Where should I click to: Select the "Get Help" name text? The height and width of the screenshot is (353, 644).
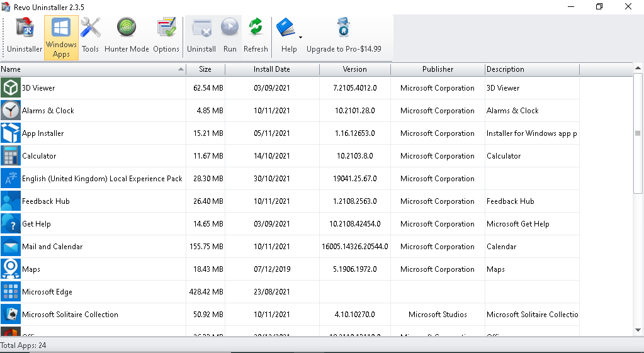point(37,224)
